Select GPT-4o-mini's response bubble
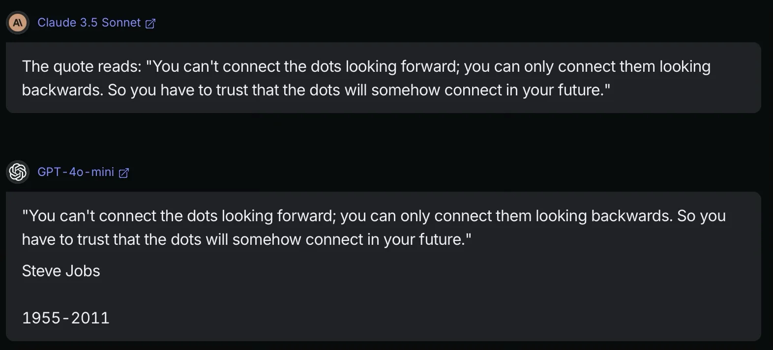 coord(384,265)
